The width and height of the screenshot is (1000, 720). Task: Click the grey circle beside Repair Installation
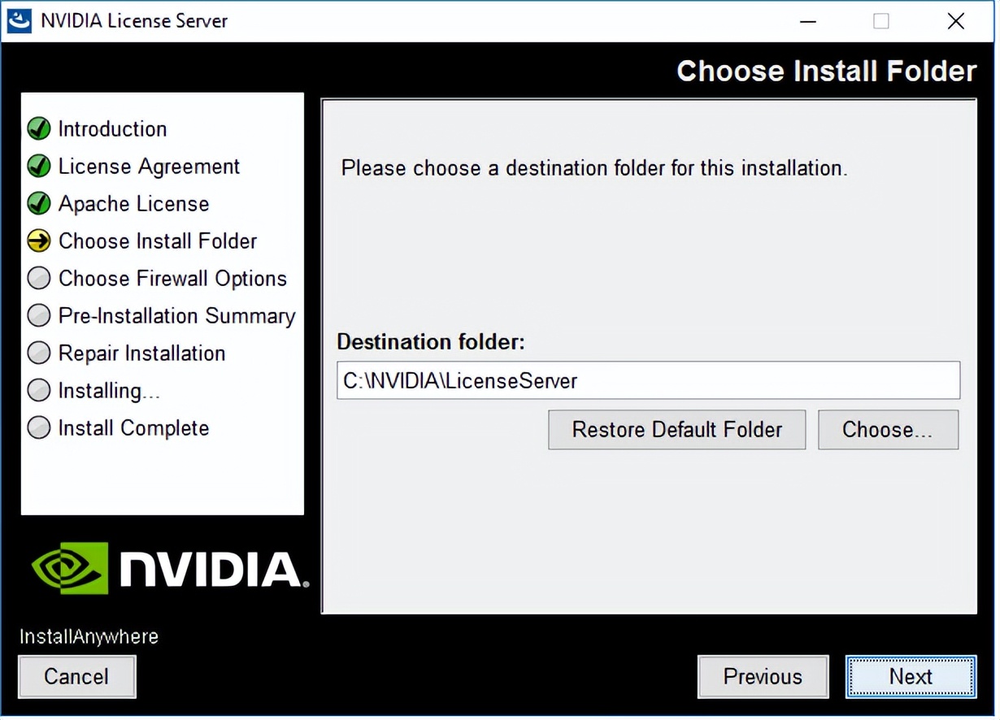coord(39,353)
